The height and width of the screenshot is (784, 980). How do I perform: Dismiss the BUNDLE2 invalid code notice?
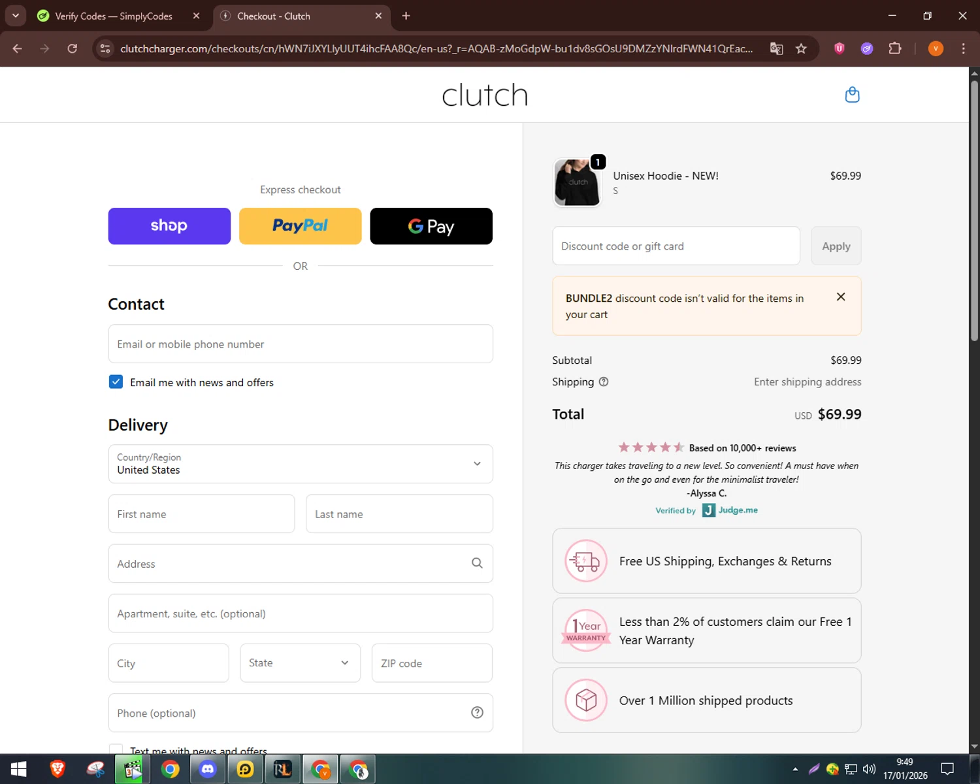click(841, 297)
